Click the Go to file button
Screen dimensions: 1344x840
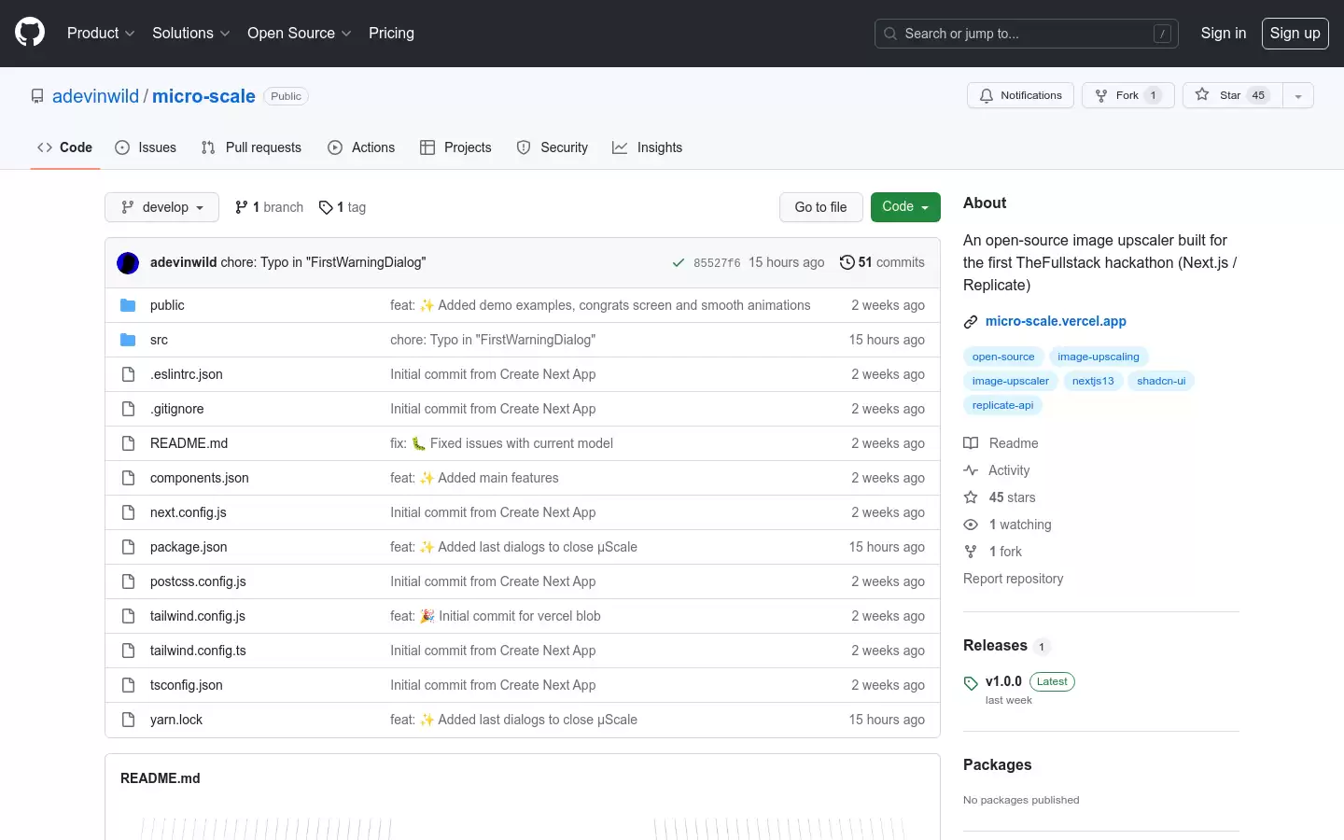pos(820,207)
